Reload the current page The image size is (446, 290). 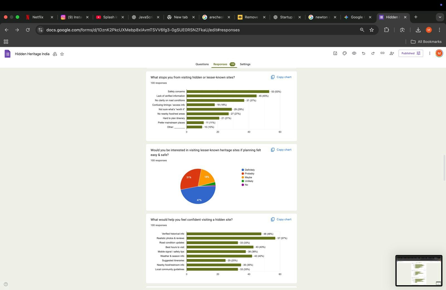tap(28, 30)
